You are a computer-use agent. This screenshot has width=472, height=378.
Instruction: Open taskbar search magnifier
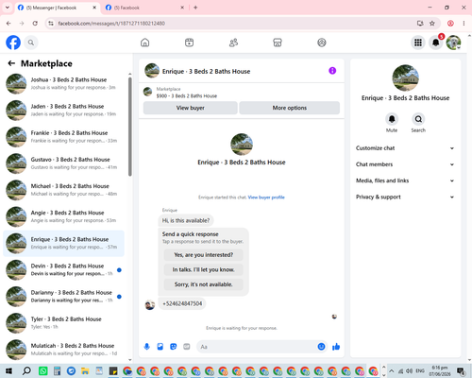coord(26,370)
